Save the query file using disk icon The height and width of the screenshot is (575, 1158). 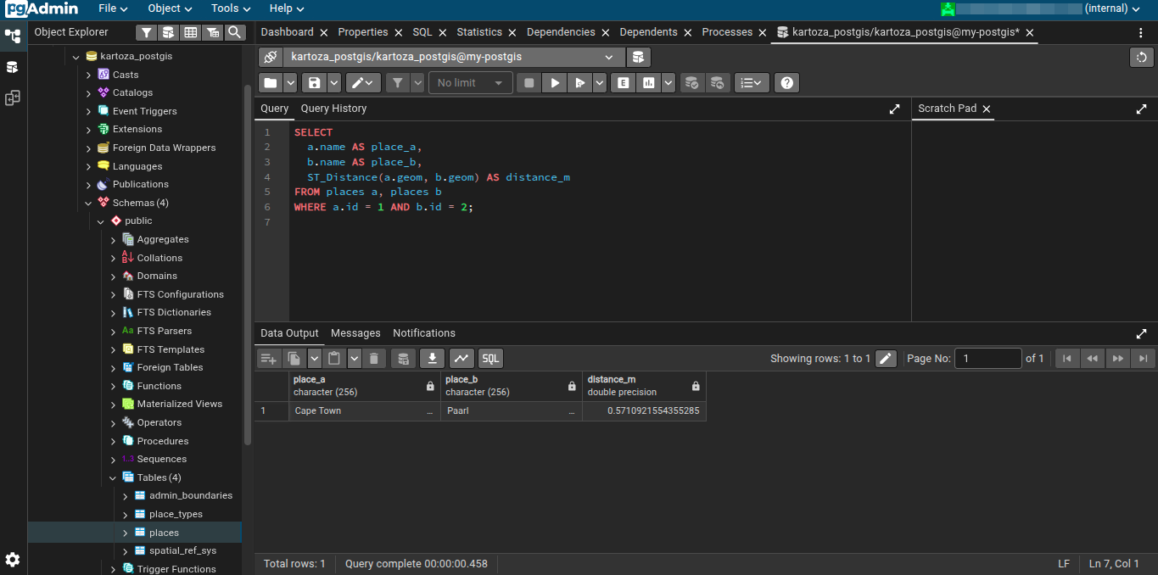[315, 83]
